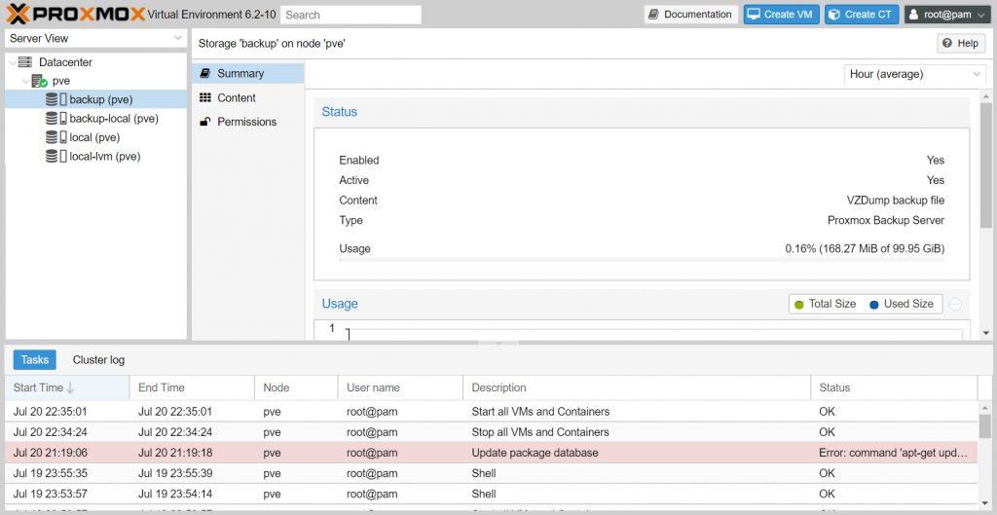Click the backup (pve) storage icon

click(55, 100)
